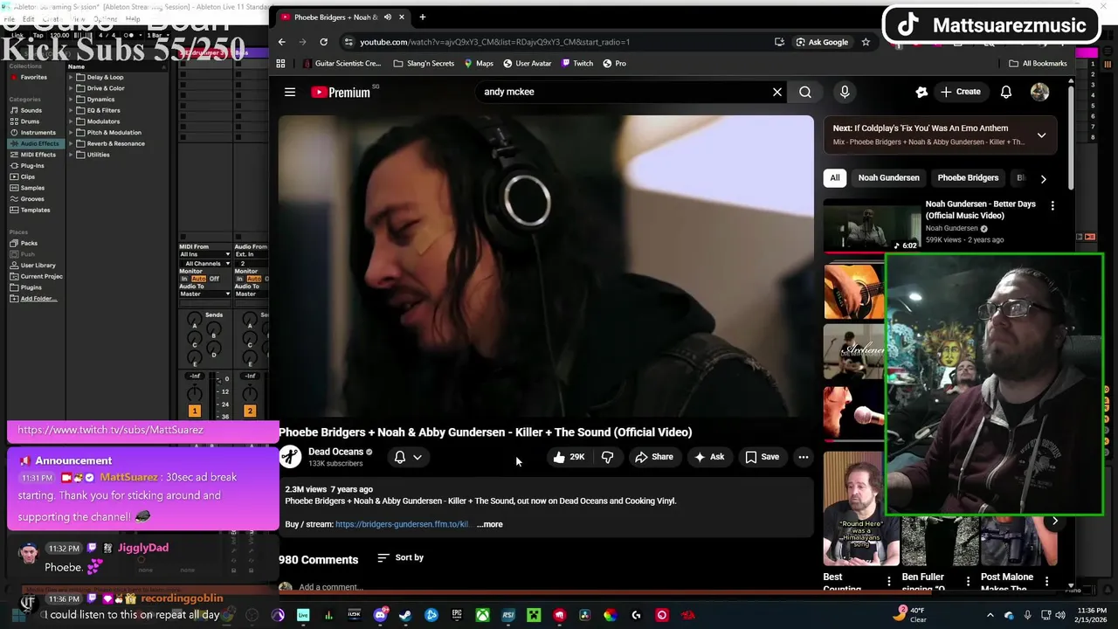
Task: Open Epic Games launcher from taskbar
Action: click(x=457, y=615)
